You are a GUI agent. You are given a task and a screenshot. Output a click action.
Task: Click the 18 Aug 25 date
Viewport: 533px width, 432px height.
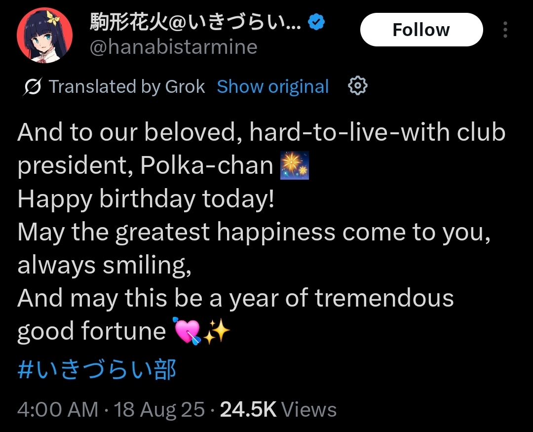(x=159, y=410)
